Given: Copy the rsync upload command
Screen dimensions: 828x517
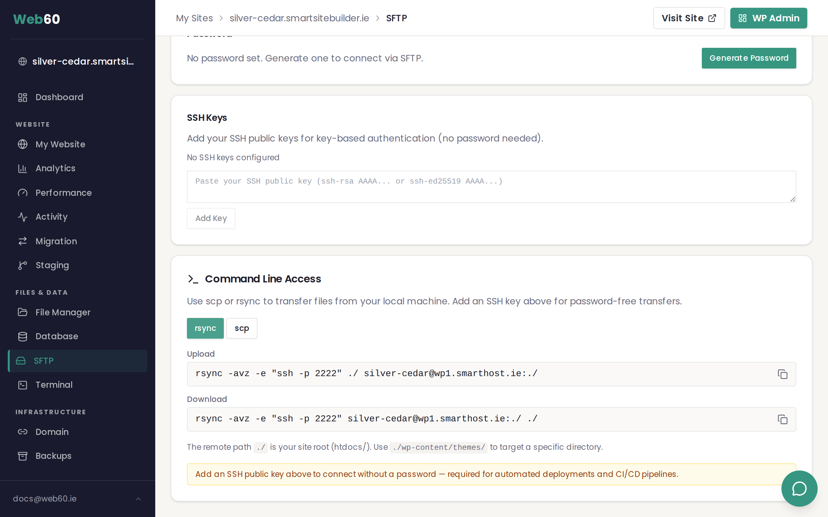Looking at the screenshot, I should (x=782, y=374).
